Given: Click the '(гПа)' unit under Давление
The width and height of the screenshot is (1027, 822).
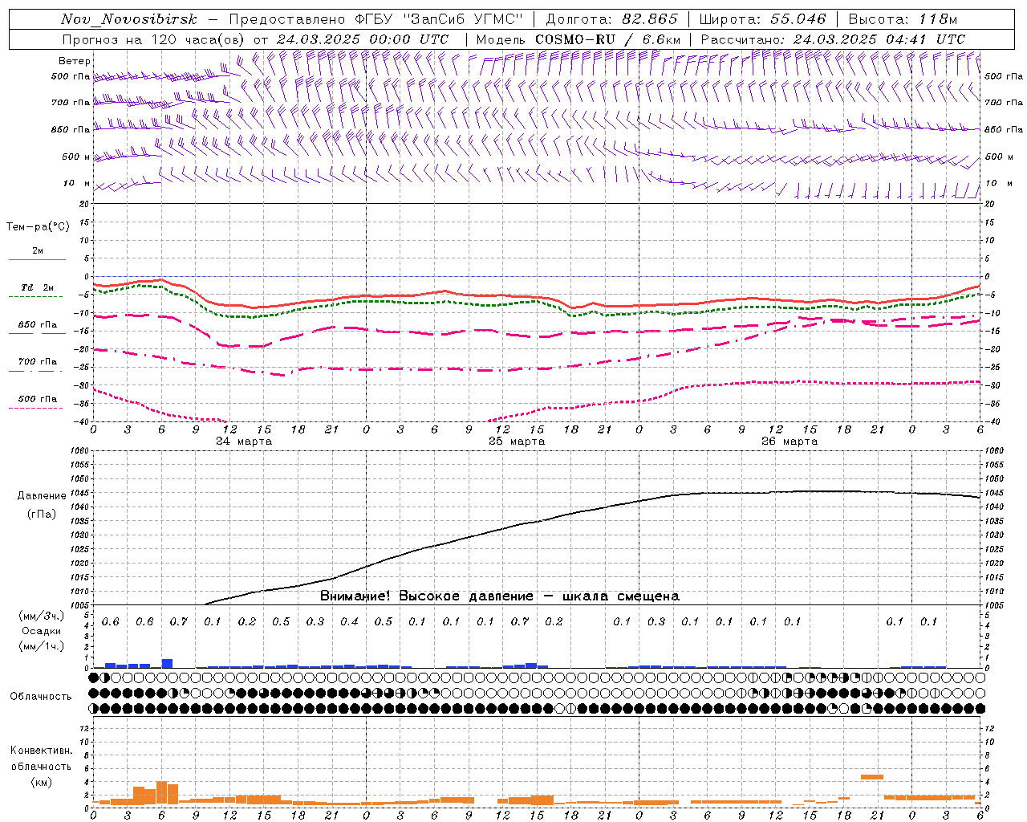Looking at the screenshot, I should click(x=42, y=514).
